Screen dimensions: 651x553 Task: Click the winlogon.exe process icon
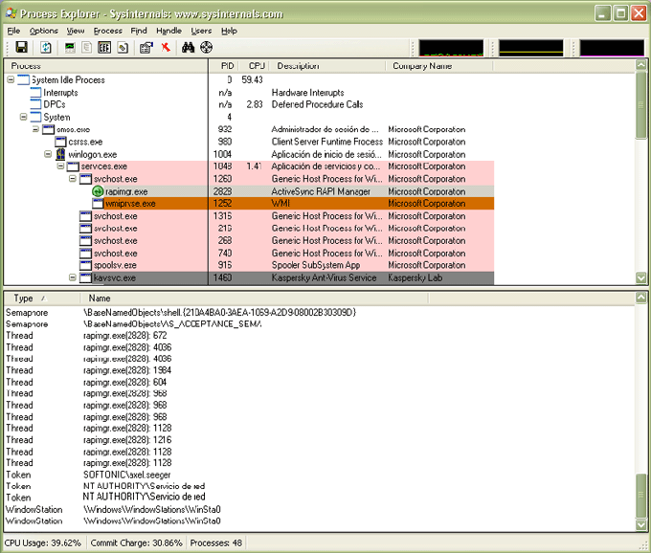60,154
